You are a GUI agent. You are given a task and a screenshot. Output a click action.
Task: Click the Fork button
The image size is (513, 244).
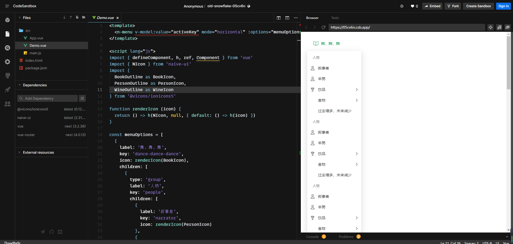(453, 6)
